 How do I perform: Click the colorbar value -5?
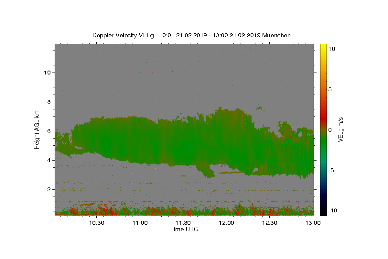331,170
